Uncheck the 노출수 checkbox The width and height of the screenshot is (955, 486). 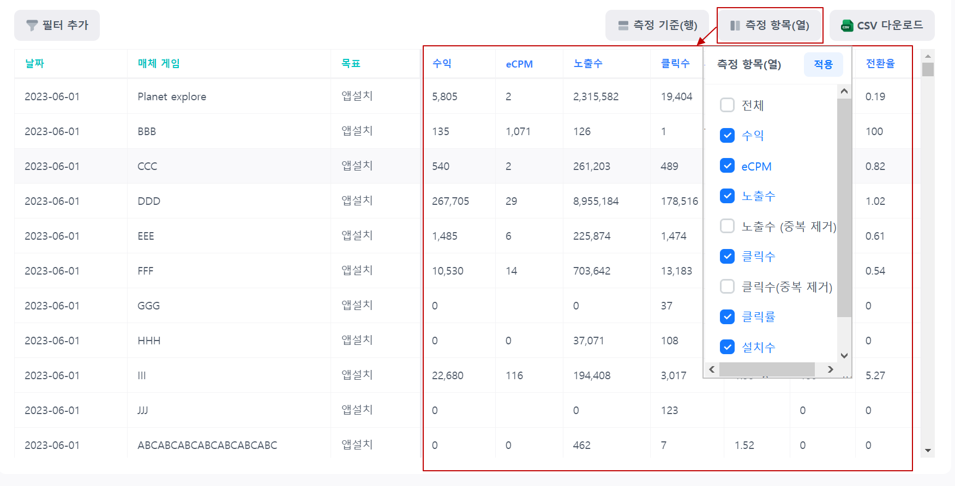point(727,196)
